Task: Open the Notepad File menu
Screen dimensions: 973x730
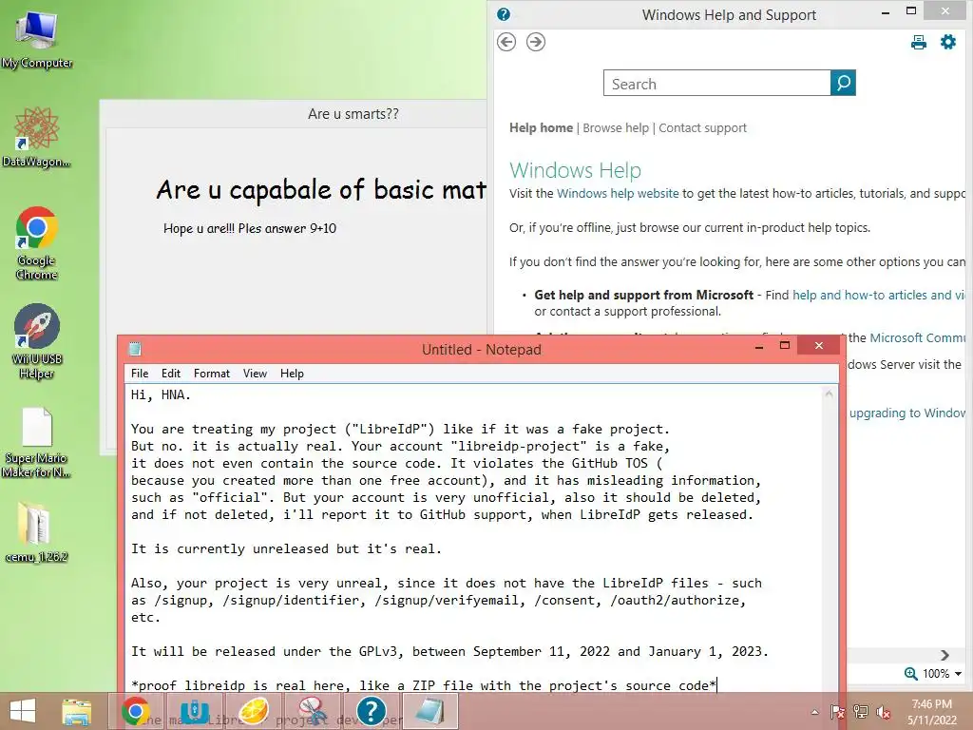Action: 140,374
